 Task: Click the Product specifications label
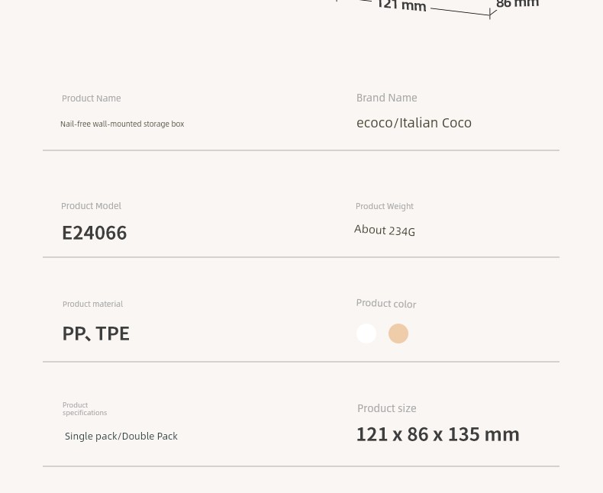click(x=85, y=409)
